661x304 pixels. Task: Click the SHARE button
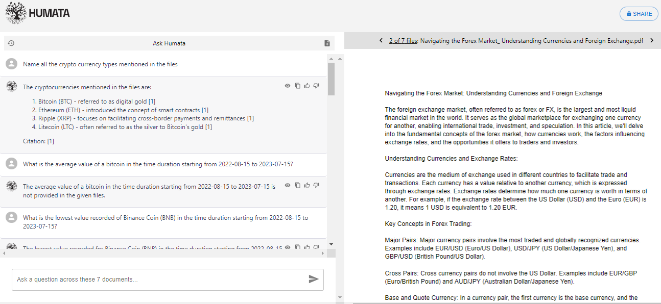[x=639, y=14]
